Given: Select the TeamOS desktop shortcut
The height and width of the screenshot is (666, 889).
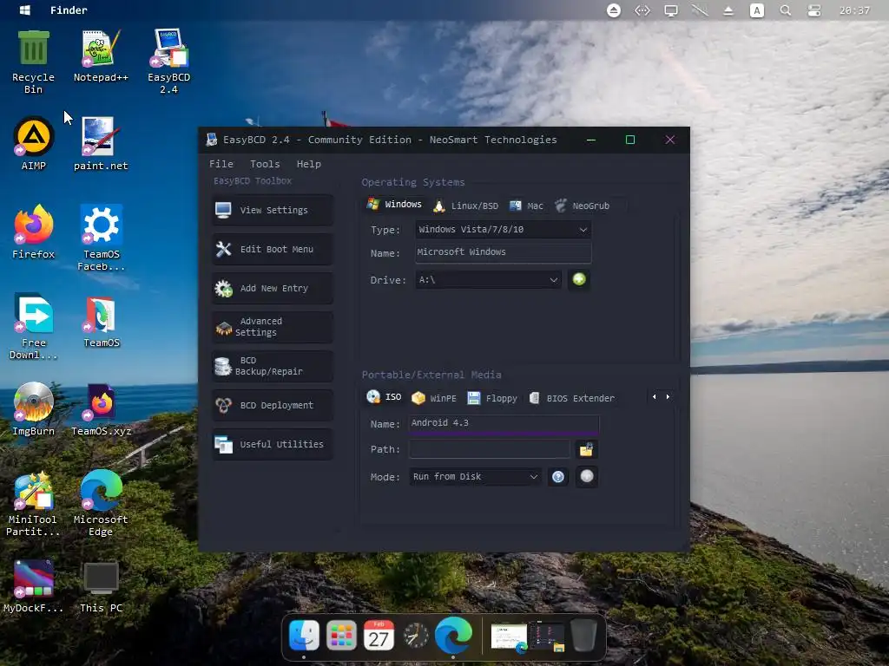Looking at the screenshot, I should (x=101, y=321).
